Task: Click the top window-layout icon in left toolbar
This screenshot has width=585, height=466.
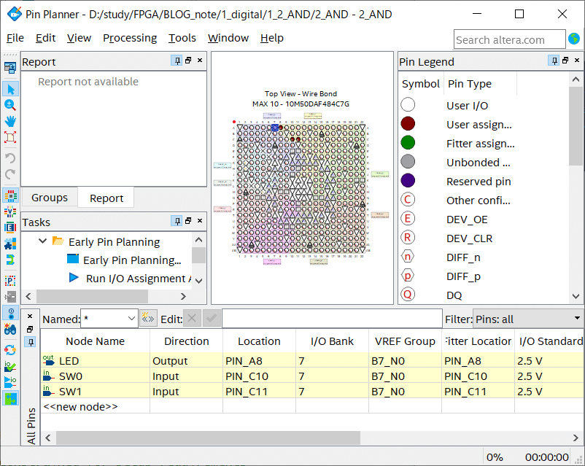Action: click(10, 68)
